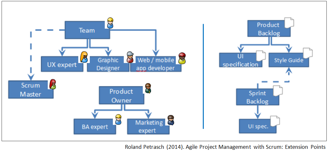
Task: Select the BA expert box
Action: [x=95, y=127]
